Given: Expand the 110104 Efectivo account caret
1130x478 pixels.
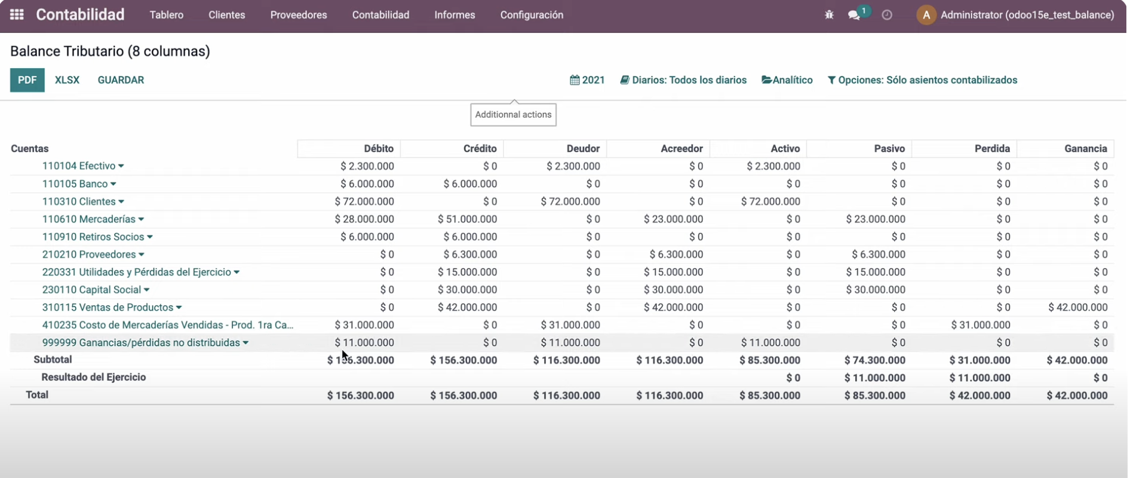Looking at the screenshot, I should pyautogui.click(x=121, y=167).
